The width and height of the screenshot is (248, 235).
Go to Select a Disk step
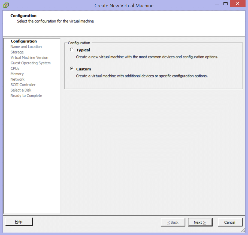[21, 90]
